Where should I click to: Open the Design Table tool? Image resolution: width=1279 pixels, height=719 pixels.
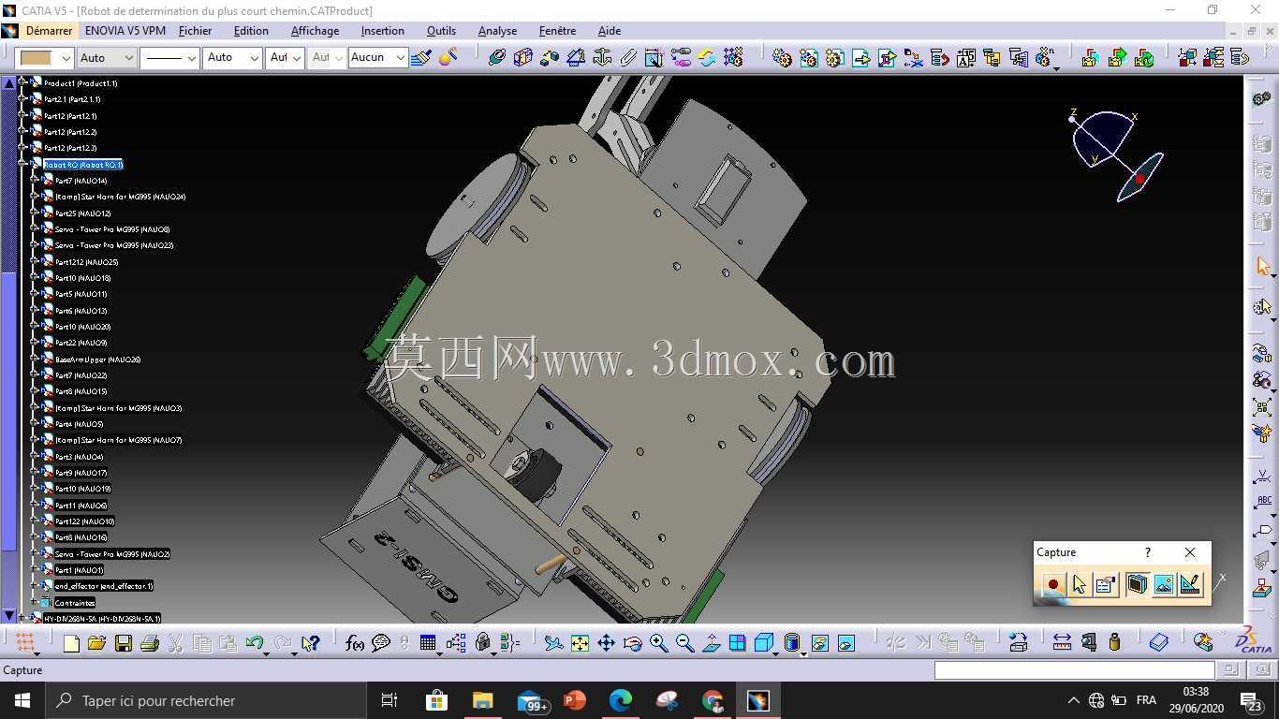point(428,643)
